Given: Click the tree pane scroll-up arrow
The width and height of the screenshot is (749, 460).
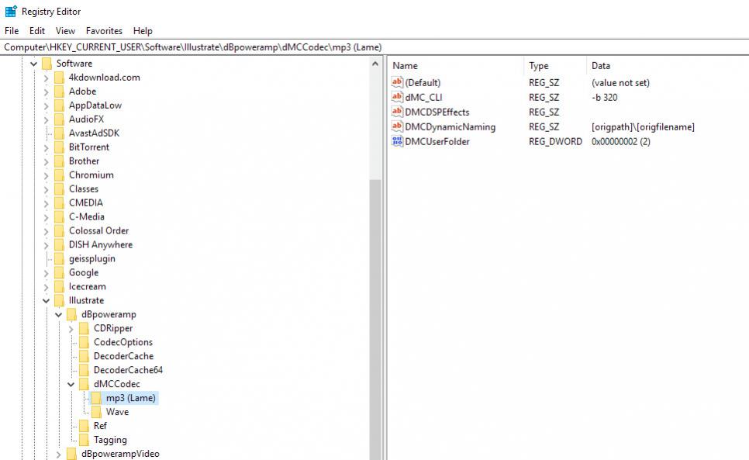Looking at the screenshot, I should (x=376, y=64).
